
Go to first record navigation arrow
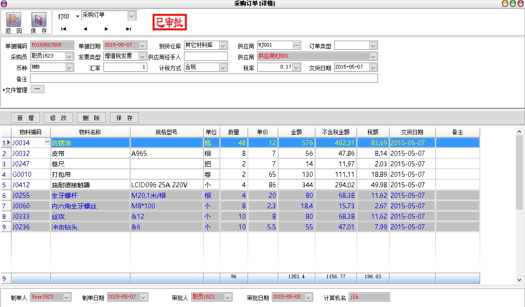[63, 29]
